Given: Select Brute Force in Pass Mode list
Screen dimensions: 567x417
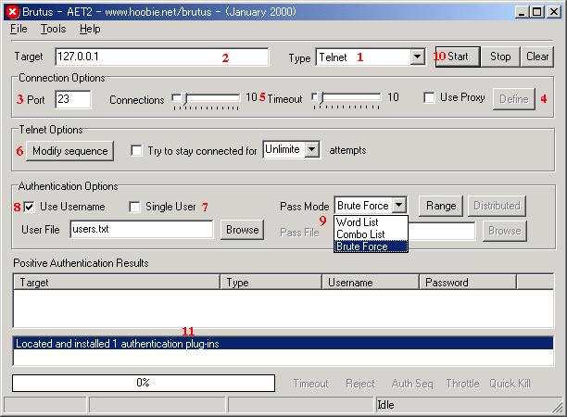Looking at the screenshot, I should 371,246.
